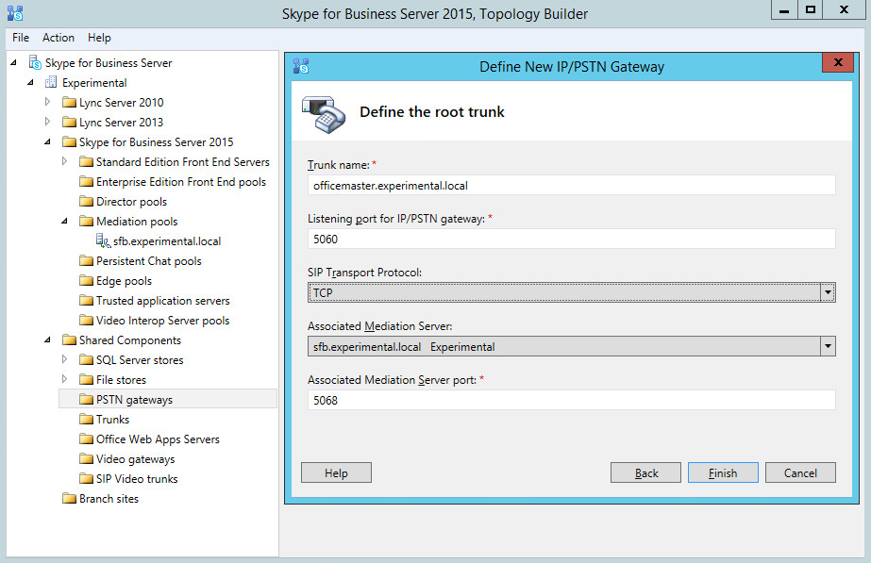Collapse the Mediation pools node
871x563 pixels.
click(x=65, y=222)
